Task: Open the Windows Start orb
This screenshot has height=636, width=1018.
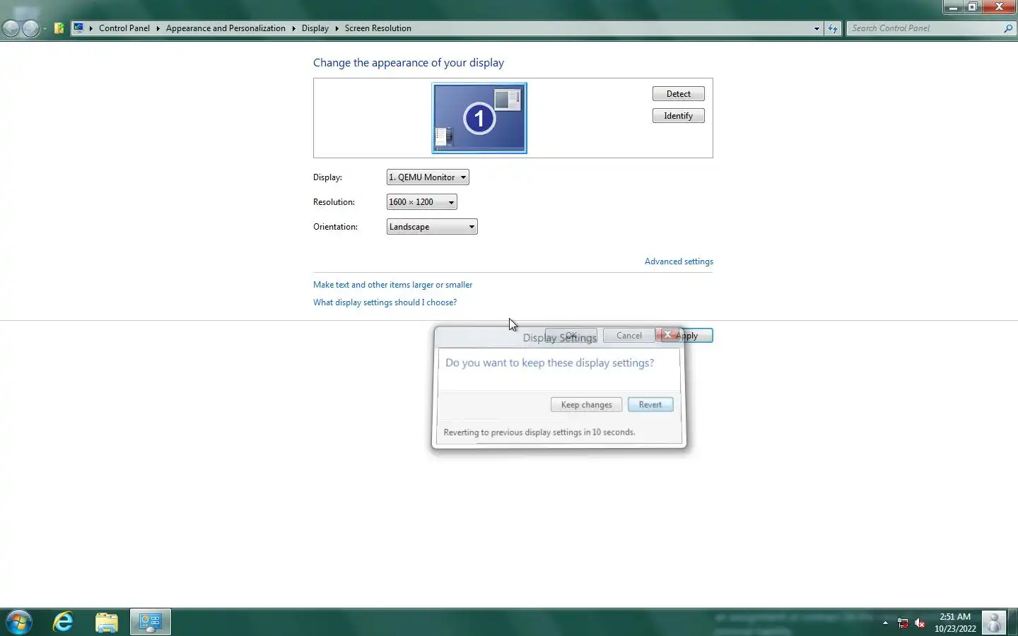Action: pos(18,623)
